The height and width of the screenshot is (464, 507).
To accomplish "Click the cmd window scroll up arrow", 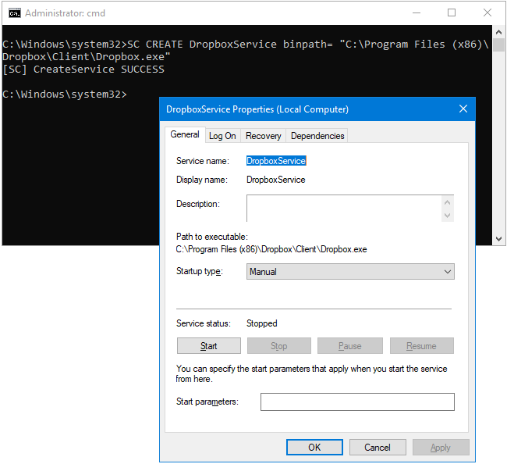I will (x=498, y=32).
